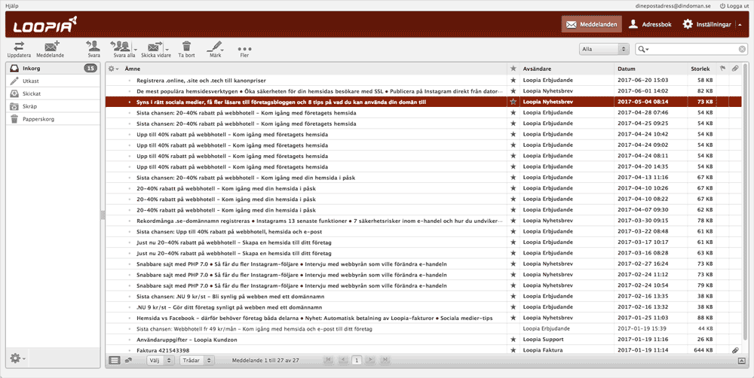Image resolution: width=754 pixels, height=378 pixels.
Task: Clear the search field with reset icon
Action: click(x=742, y=49)
